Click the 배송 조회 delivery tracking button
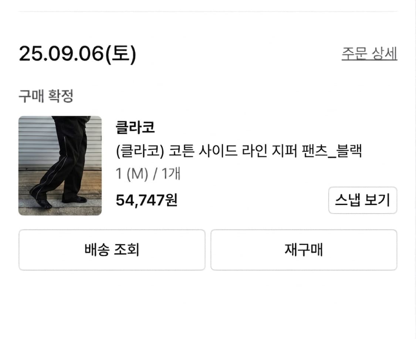The image size is (416, 339). pos(112,250)
